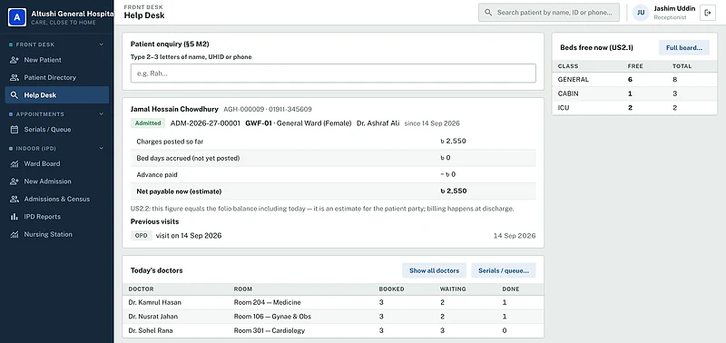Click the logout icon beside Jashim Uddin
726x343 pixels.
click(708, 13)
